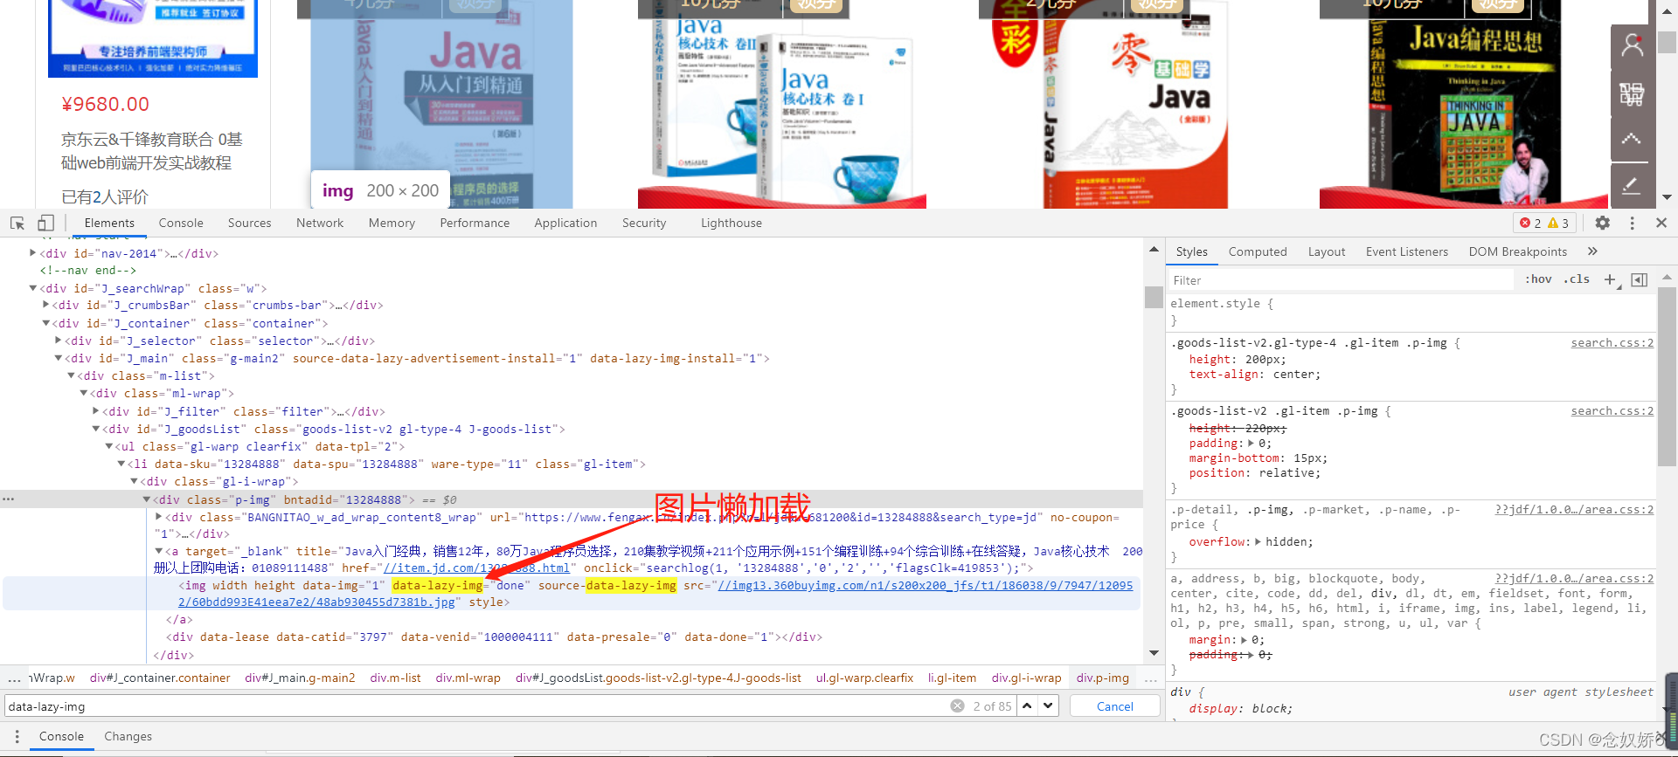Collapse the ul gl-warp clearfix node
The width and height of the screenshot is (1678, 757).
[108, 446]
